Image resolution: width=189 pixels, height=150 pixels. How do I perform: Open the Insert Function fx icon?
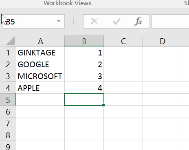138,21
